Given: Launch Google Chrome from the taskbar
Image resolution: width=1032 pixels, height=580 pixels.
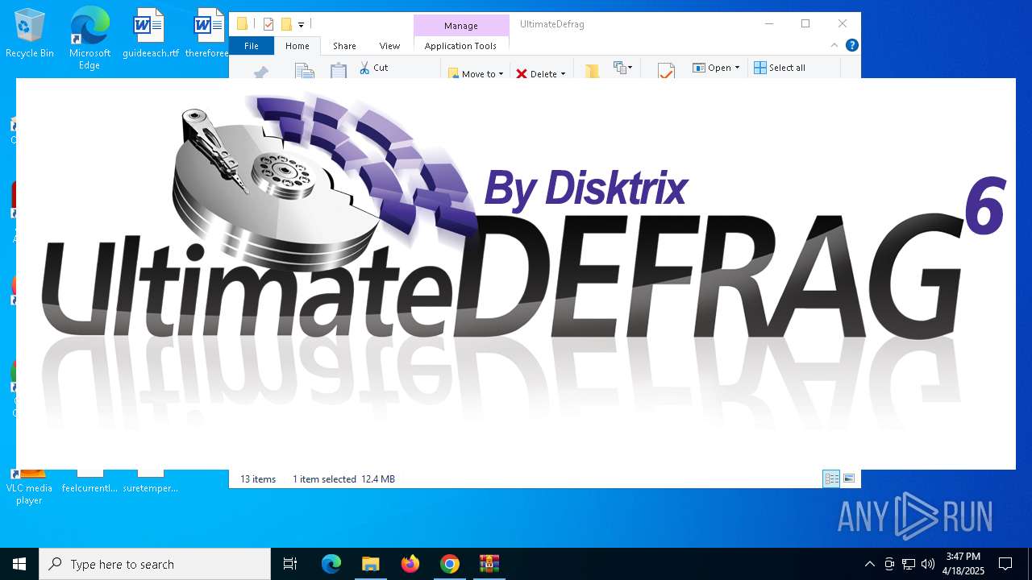Looking at the screenshot, I should [449, 564].
